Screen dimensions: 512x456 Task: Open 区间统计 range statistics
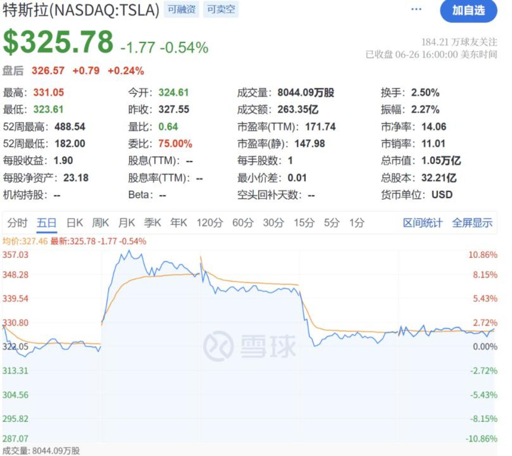click(x=423, y=223)
